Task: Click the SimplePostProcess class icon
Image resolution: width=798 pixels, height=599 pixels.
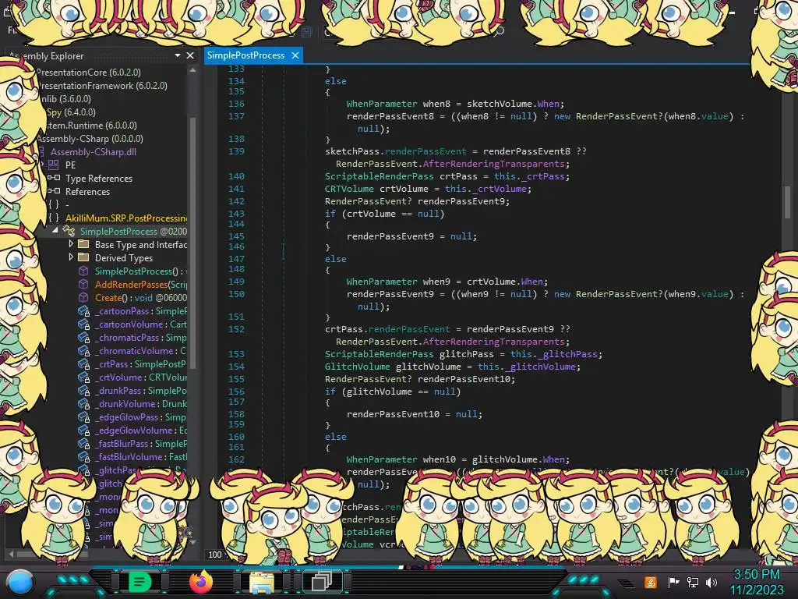Action: 69,231
